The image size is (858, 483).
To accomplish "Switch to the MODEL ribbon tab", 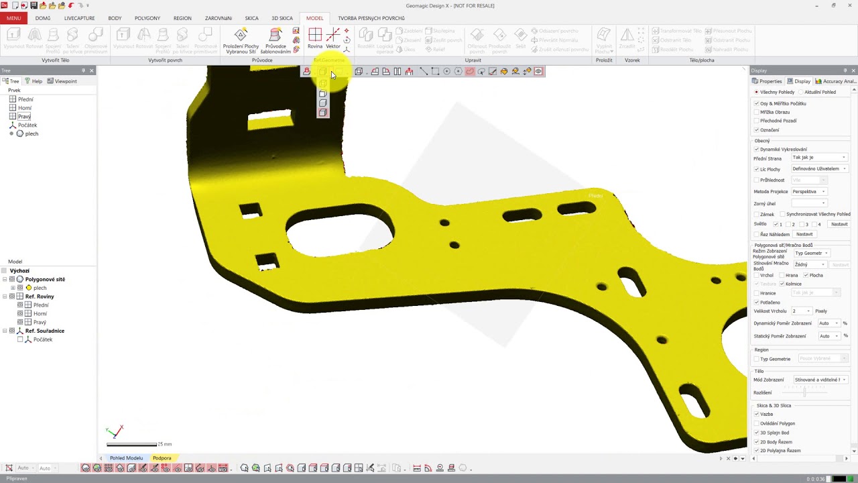I will (x=314, y=18).
